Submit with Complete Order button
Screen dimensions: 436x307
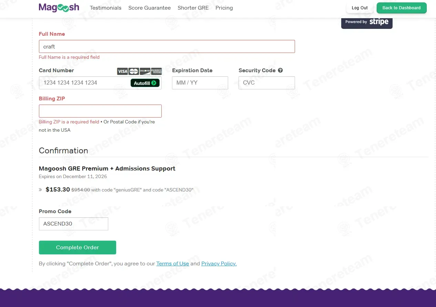78,248
